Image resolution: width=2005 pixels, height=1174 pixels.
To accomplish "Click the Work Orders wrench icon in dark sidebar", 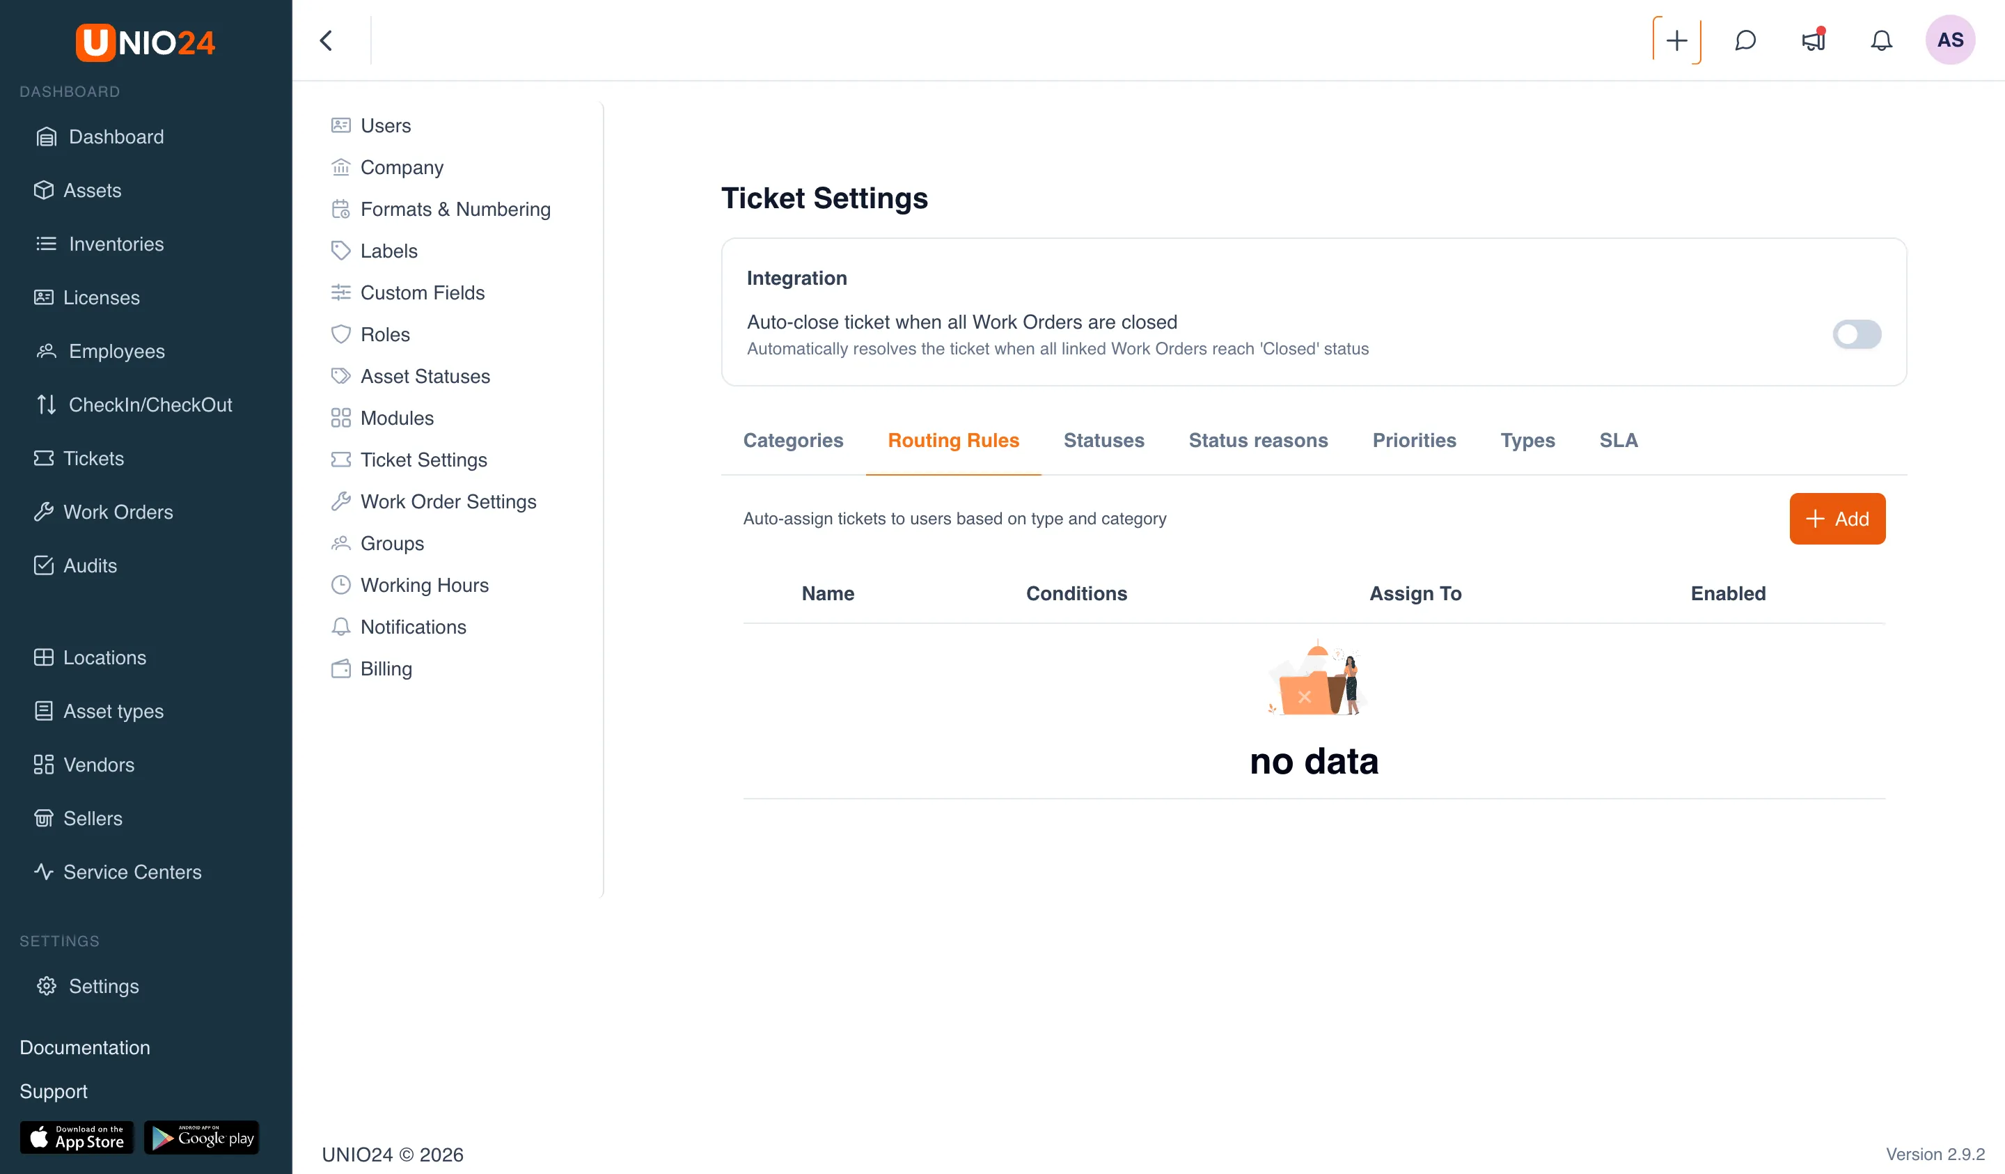I will click(44, 512).
